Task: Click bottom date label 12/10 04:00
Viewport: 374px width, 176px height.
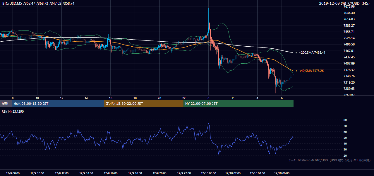Action: (257, 173)
